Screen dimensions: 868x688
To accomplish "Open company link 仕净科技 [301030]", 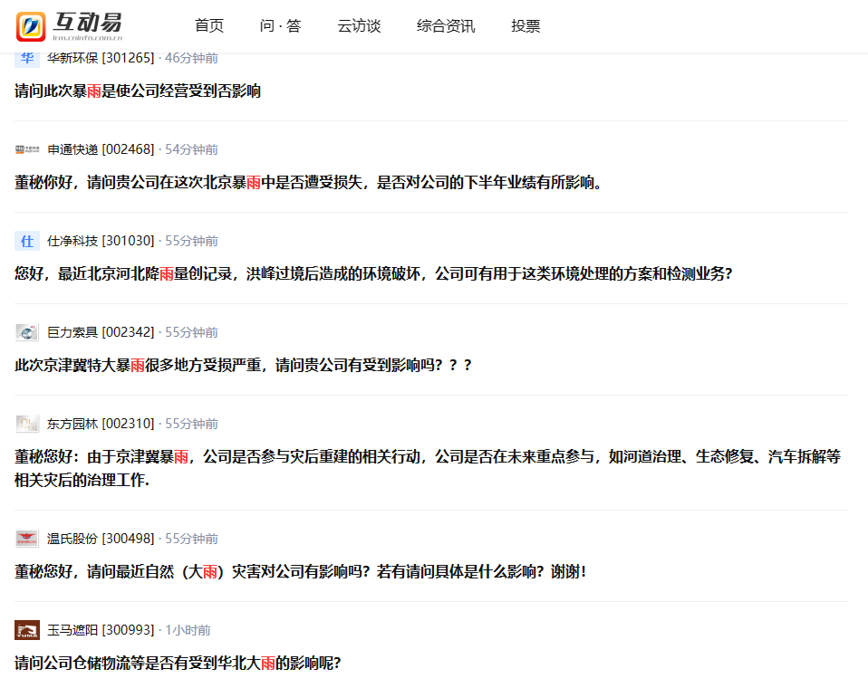I will tap(101, 241).
